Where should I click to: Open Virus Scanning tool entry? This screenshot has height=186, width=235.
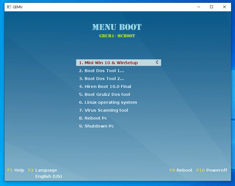pyautogui.click(x=103, y=110)
